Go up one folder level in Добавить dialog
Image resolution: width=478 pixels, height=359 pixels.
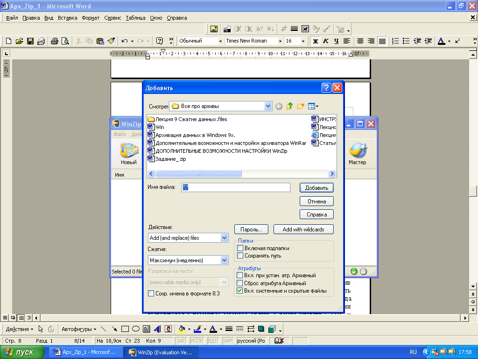point(289,106)
